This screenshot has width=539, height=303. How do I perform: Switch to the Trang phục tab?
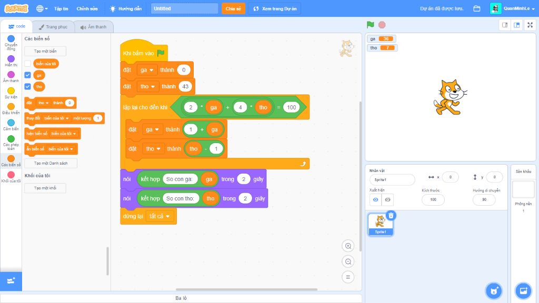[53, 27]
